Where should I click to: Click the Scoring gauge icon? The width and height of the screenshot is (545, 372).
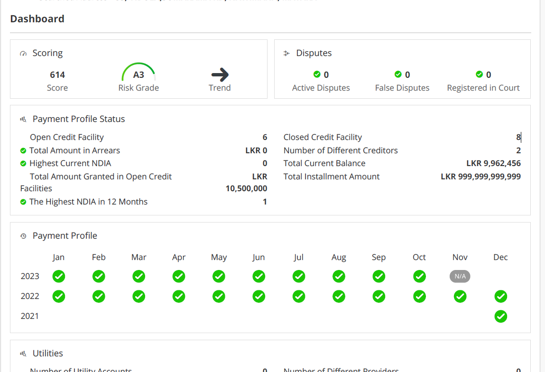pyautogui.click(x=23, y=54)
